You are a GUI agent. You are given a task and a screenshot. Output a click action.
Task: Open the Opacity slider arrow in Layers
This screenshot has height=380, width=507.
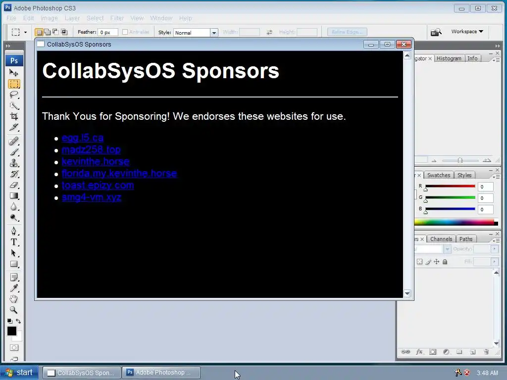pyautogui.click(x=495, y=249)
